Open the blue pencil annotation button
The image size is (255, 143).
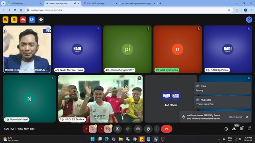click(x=249, y=19)
